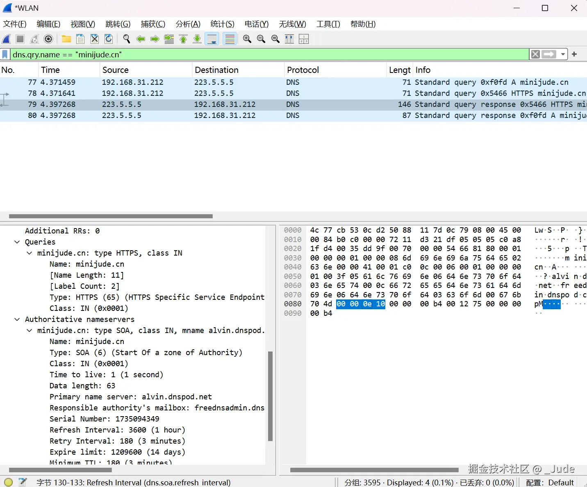The image size is (587, 487).
Task: Sort by the Source column header
Action: (146, 70)
